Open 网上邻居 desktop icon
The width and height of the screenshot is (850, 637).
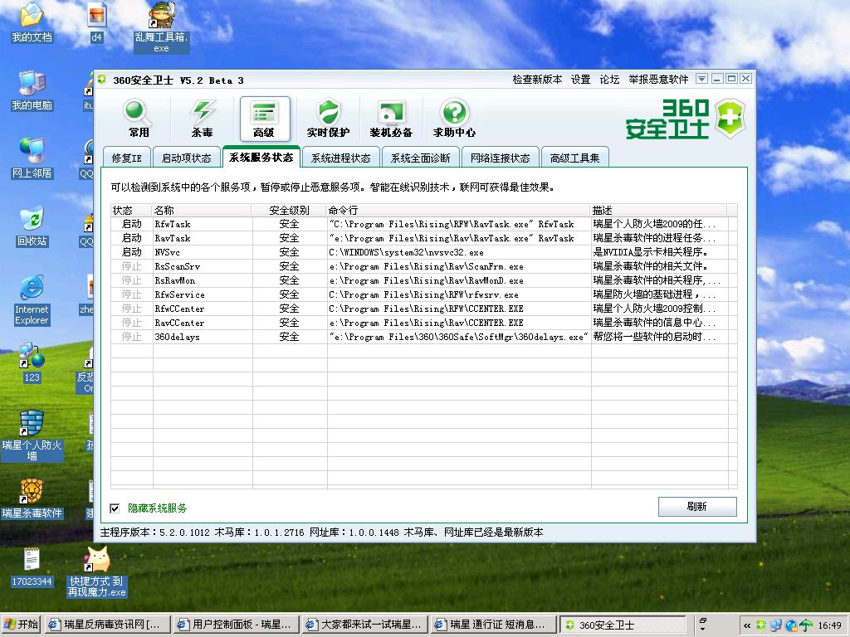click(x=32, y=158)
